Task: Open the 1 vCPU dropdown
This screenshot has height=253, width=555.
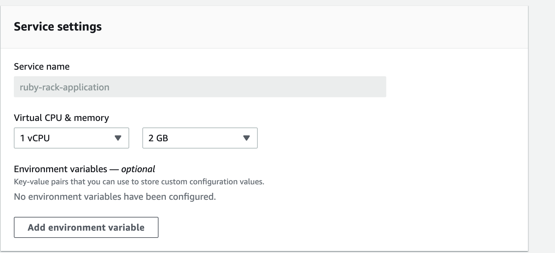Action: 71,138
